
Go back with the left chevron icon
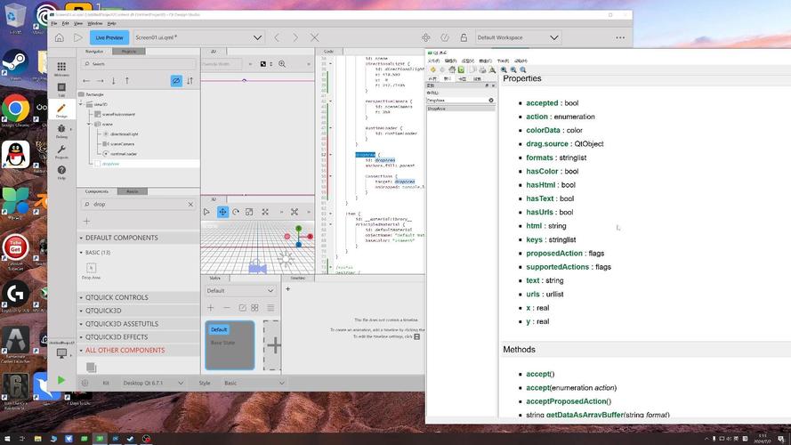click(277, 37)
